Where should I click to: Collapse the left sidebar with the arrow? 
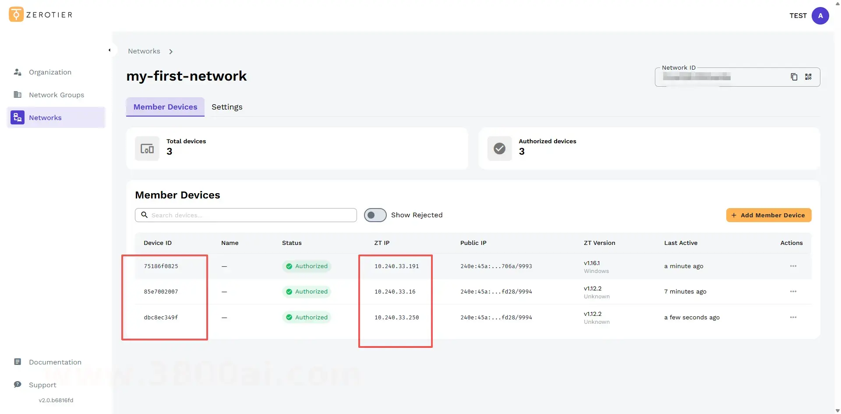point(110,50)
